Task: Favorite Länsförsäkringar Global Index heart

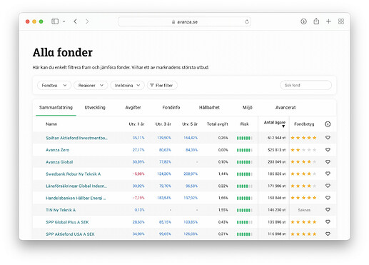Action: tap(328, 186)
